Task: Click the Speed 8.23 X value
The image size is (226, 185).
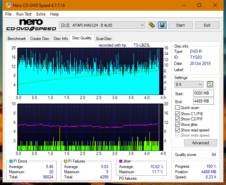Action: pyautogui.click(x=211, y=177)
